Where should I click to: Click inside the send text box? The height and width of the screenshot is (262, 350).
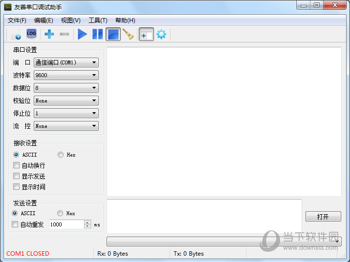tap(204, 216)
